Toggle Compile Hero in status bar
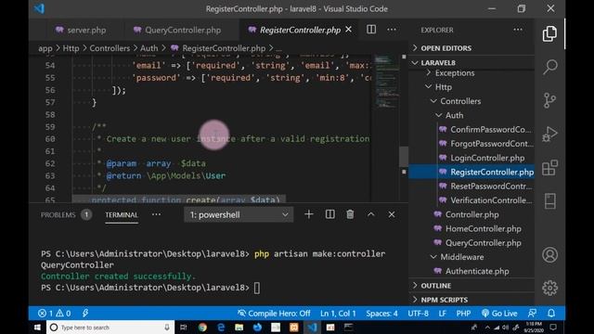The width and height of the screenshot is (594, 334). tap(274, 314)
